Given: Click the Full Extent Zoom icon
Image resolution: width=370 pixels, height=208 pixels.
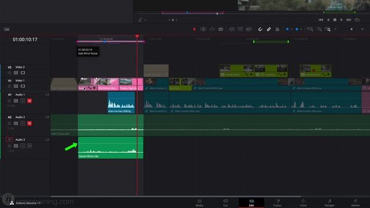Looking at the screenshot, I should 310,29.
